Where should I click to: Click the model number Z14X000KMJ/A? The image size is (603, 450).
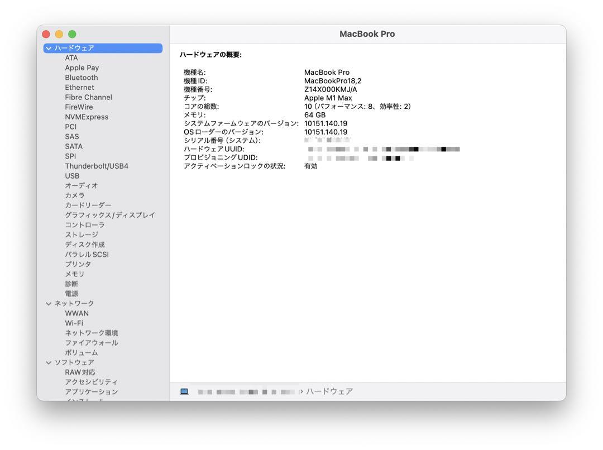pos(331,89)
